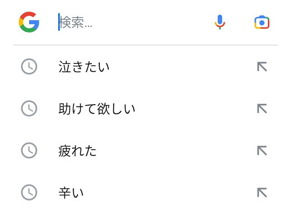The height and width of the screenshot is (212, 287).
Task: Click empty space right of 泣きたい text
Action: 182,67
